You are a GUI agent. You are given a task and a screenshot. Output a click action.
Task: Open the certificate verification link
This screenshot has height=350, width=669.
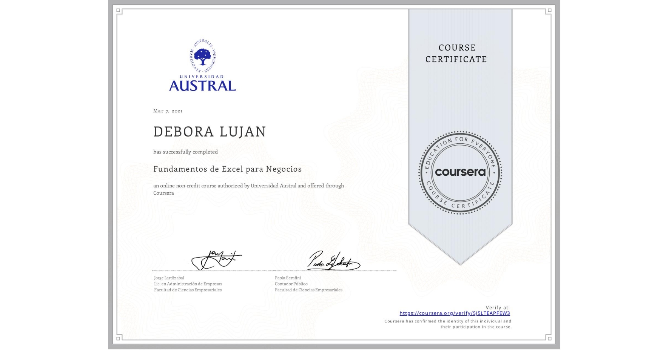click(455, 313)
